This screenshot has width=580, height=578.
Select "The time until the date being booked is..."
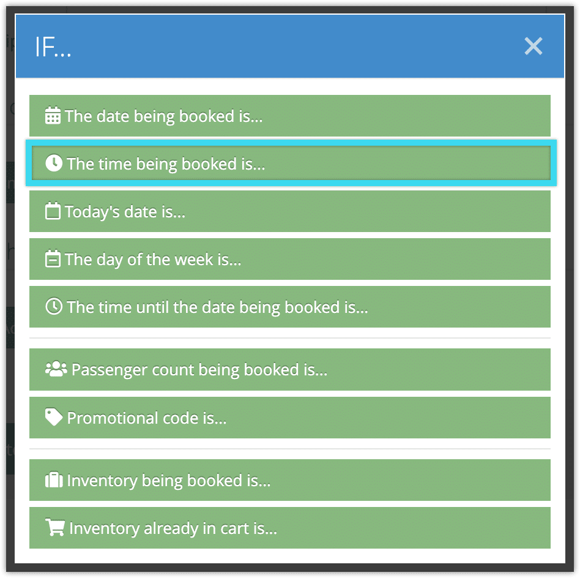[x=290, y=307]
